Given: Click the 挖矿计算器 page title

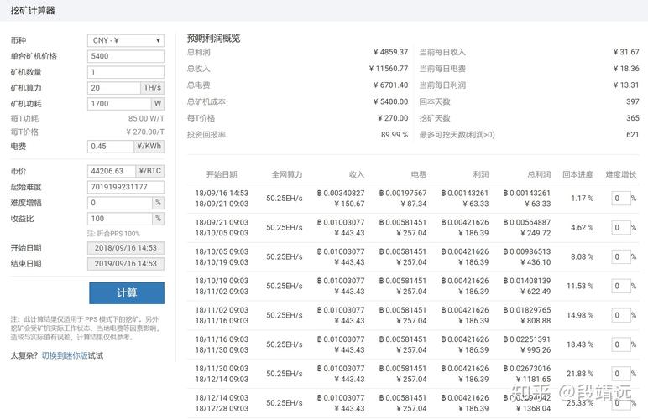Looking at the screenshot, I should [33, 10].
